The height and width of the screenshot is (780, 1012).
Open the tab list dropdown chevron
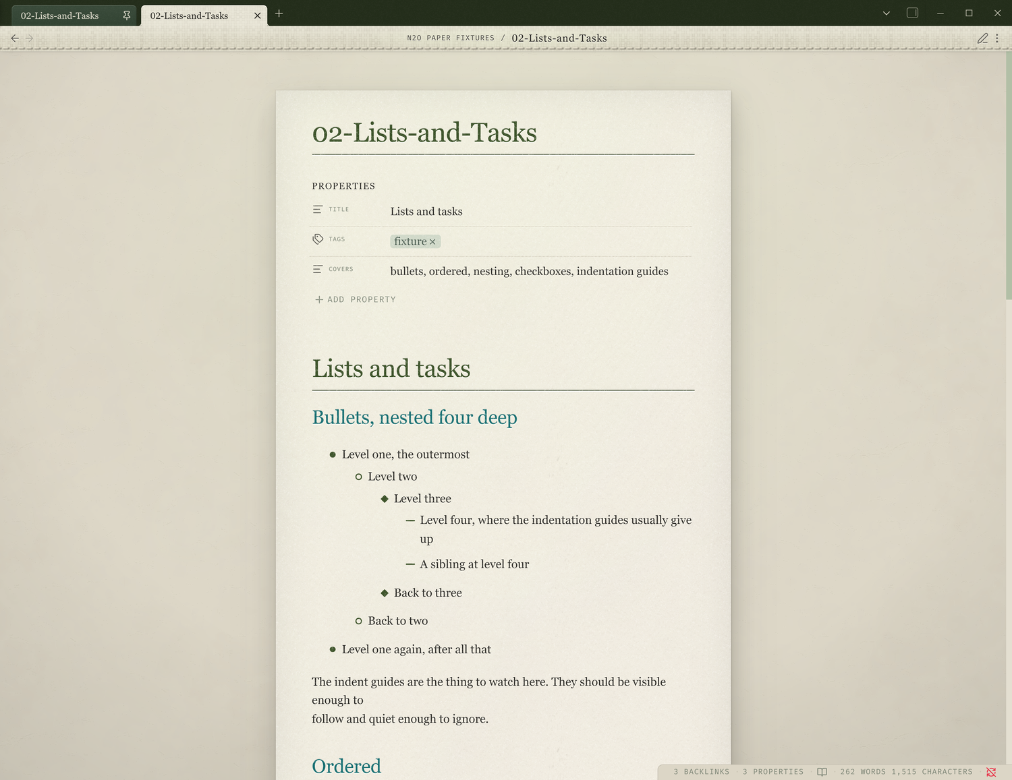(887, 13)
